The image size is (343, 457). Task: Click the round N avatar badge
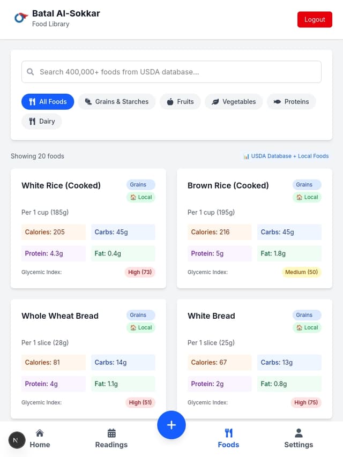click(x=17, y=440)
